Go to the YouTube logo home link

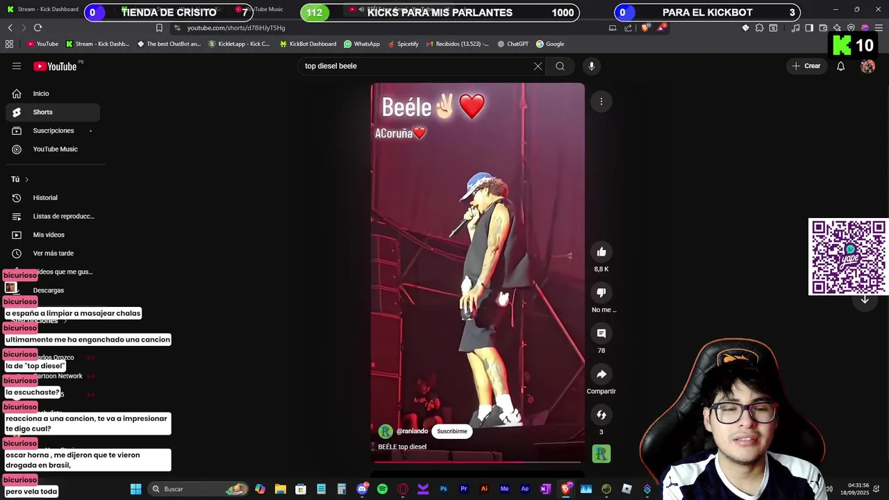coord(55,66)
